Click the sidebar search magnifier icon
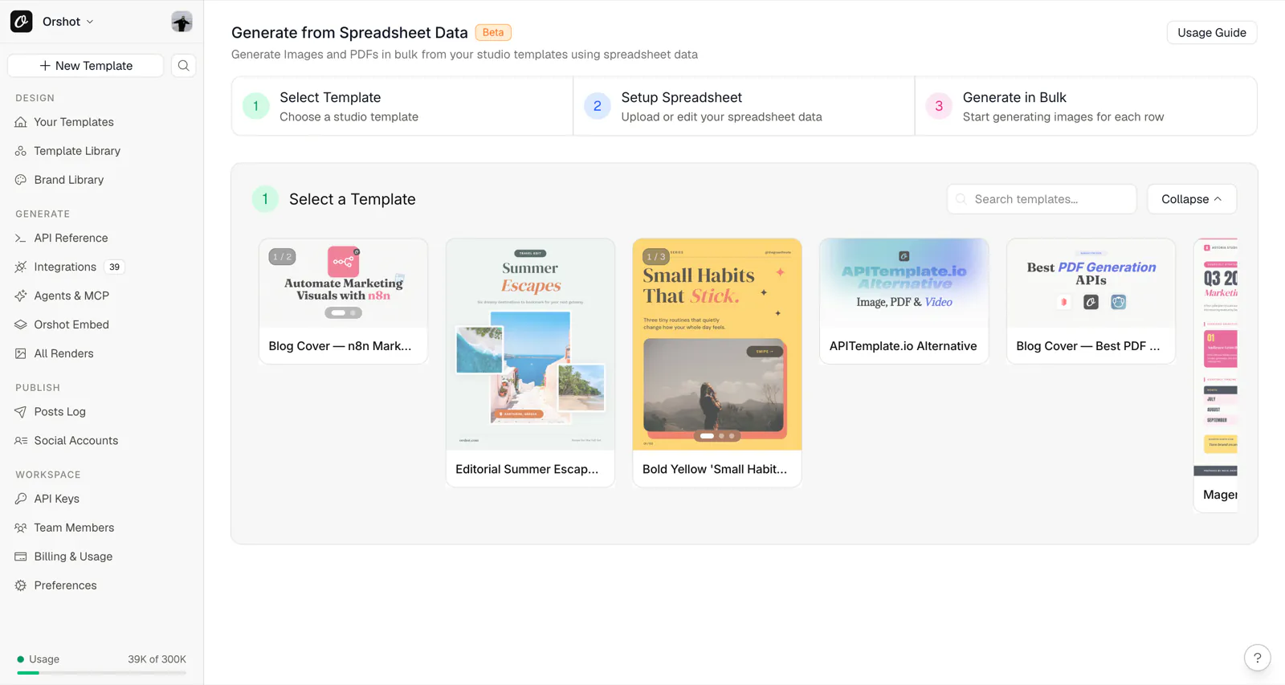 click(184, 66)
